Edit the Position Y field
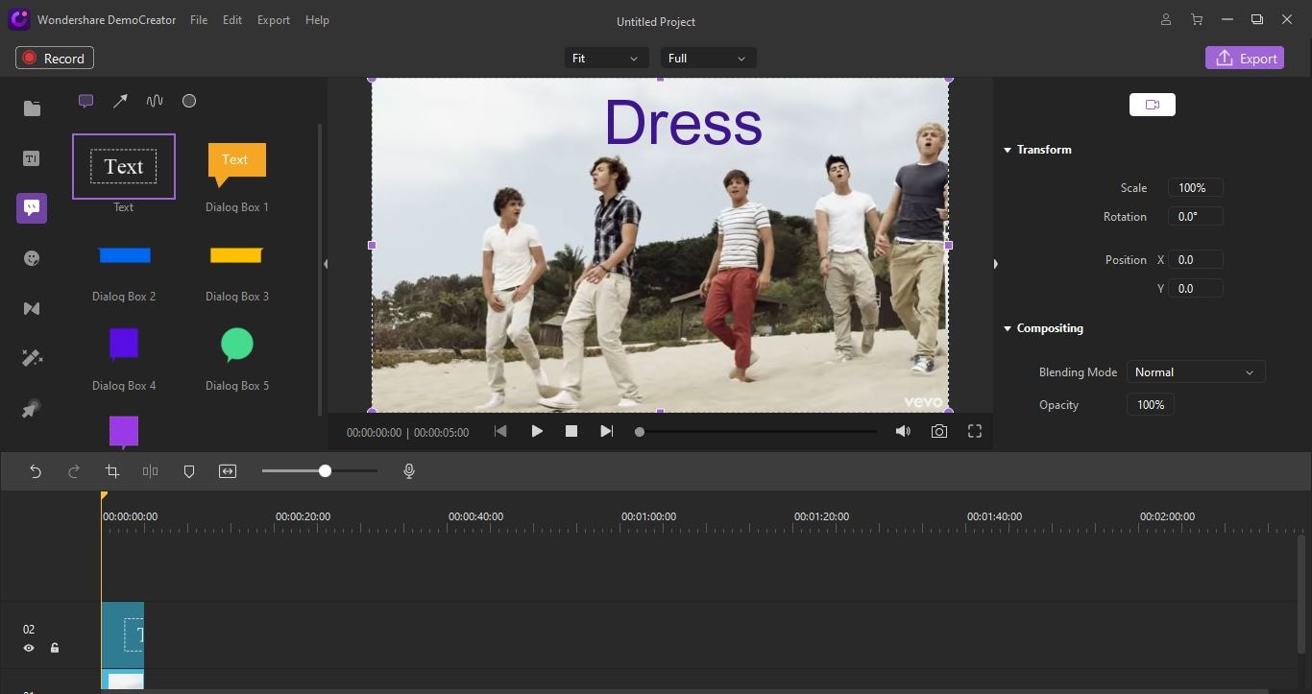This screenshot has height=694, width=1312. [1195, 288]
